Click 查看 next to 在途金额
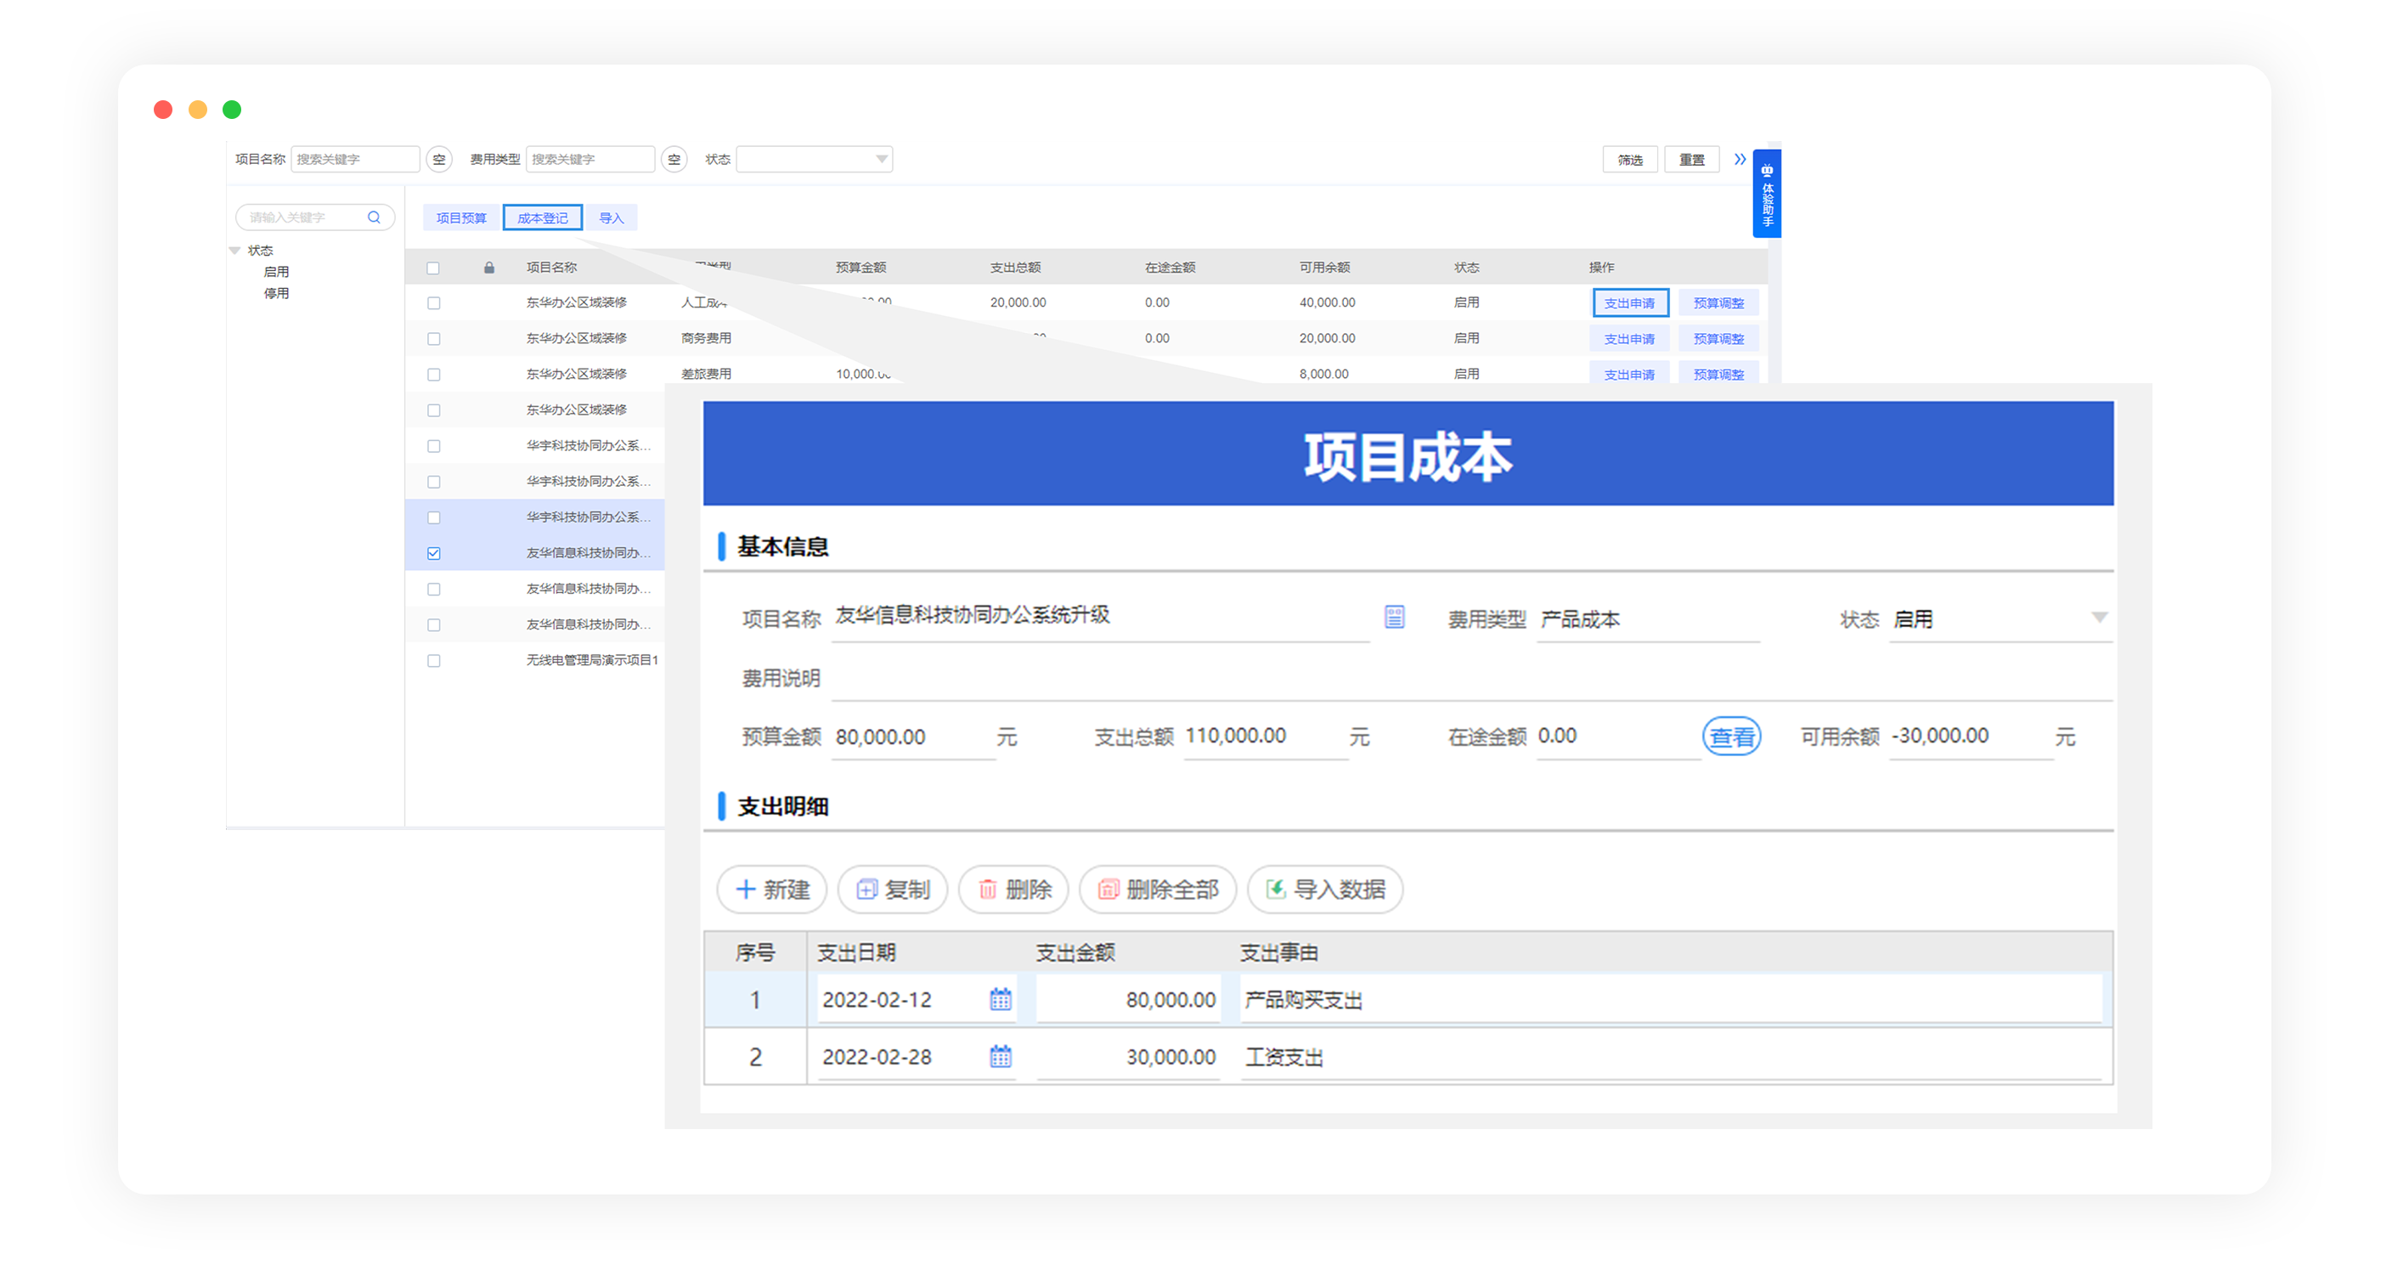This screenshot has width=2392, height=1265. point(1731,737)
